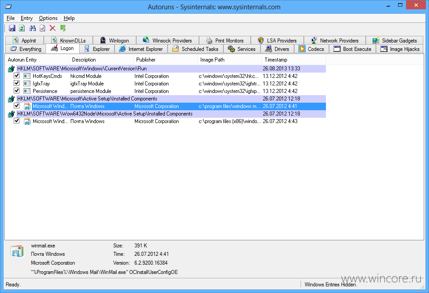Click the red Delete toolbar icon

(53, 28)
